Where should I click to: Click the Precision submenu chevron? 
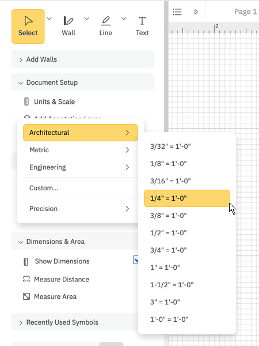tap(127, 209)
